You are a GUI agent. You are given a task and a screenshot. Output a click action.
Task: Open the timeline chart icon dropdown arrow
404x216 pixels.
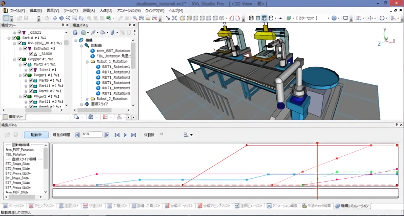(x=191, y=135)
